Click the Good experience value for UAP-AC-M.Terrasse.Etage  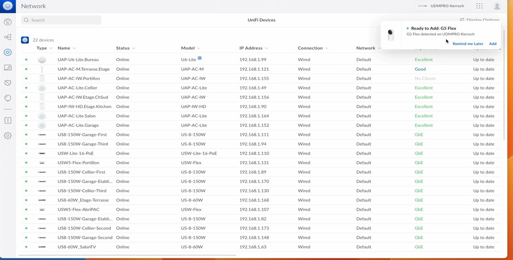pyautogui.click(x=420, y=69)
